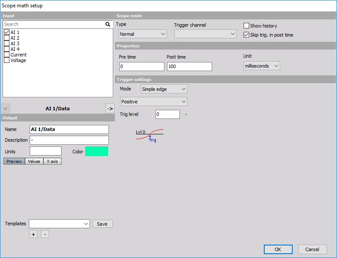This screenshot has width=337, height=258.
Task: Click the Trig level field
Action: pyautogui.click(x=168, y=115)
